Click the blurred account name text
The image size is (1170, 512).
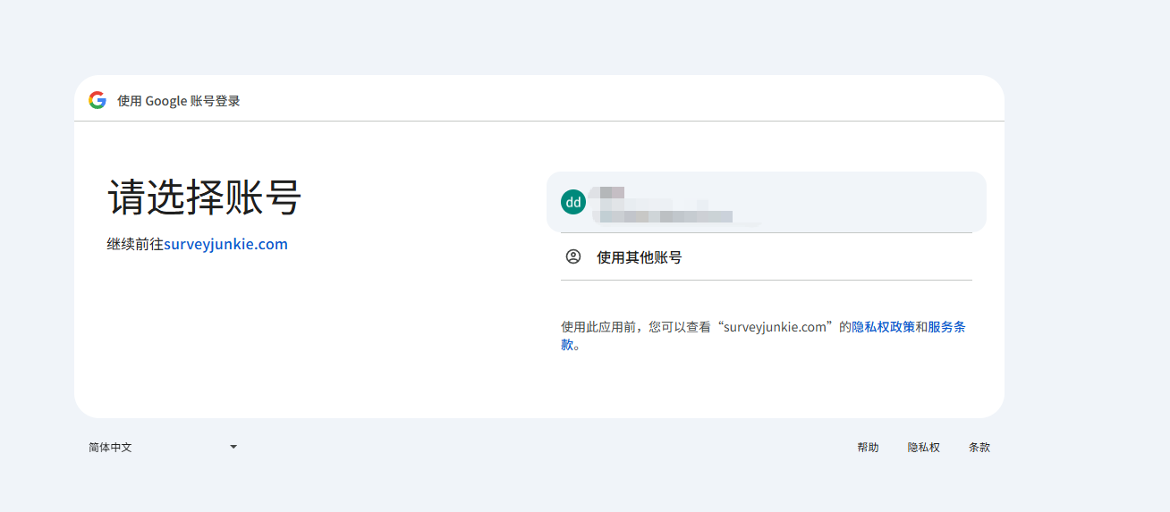coord(612,192)
